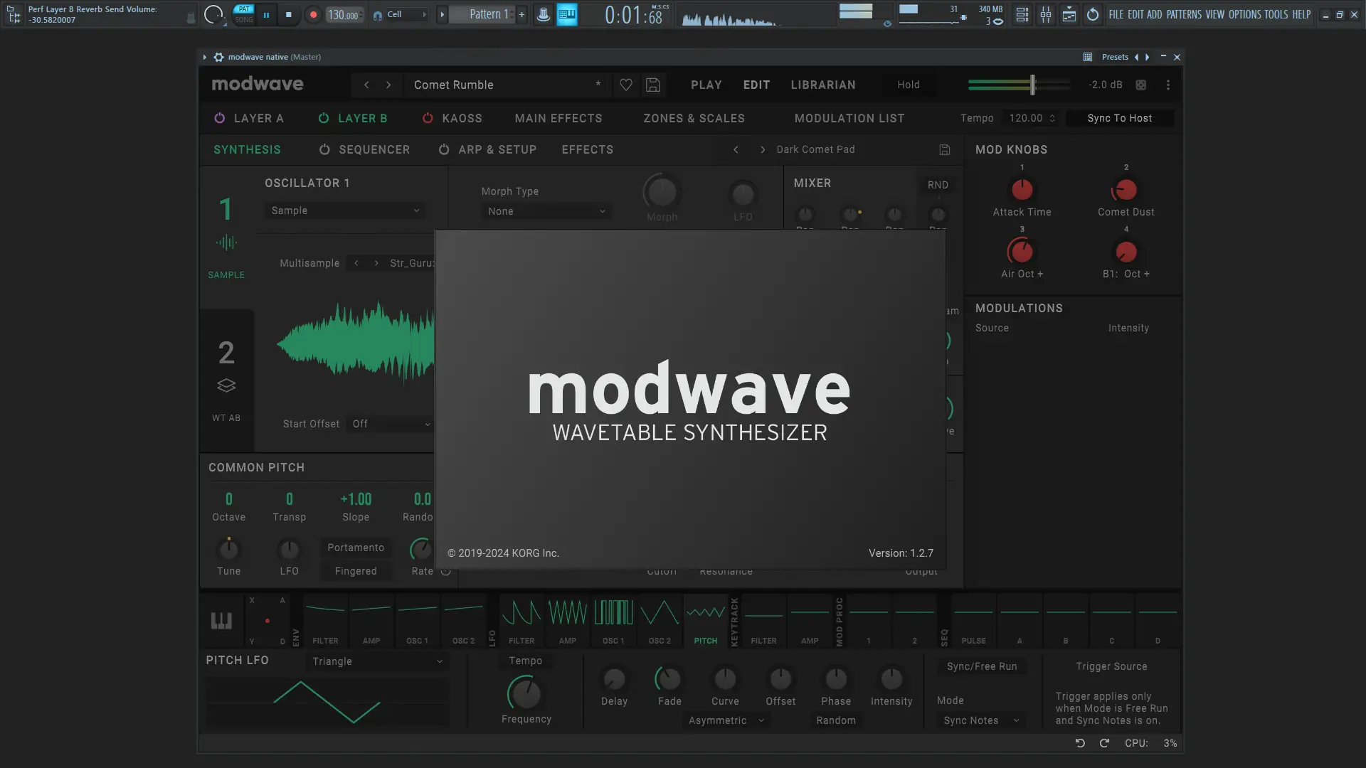
Task: Open the Morph Type None dropdown
Action: [546, 211]
